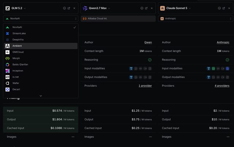Show more providers with the down chevron
Viewport: 234px width, 147px height.
pos(41,96)
